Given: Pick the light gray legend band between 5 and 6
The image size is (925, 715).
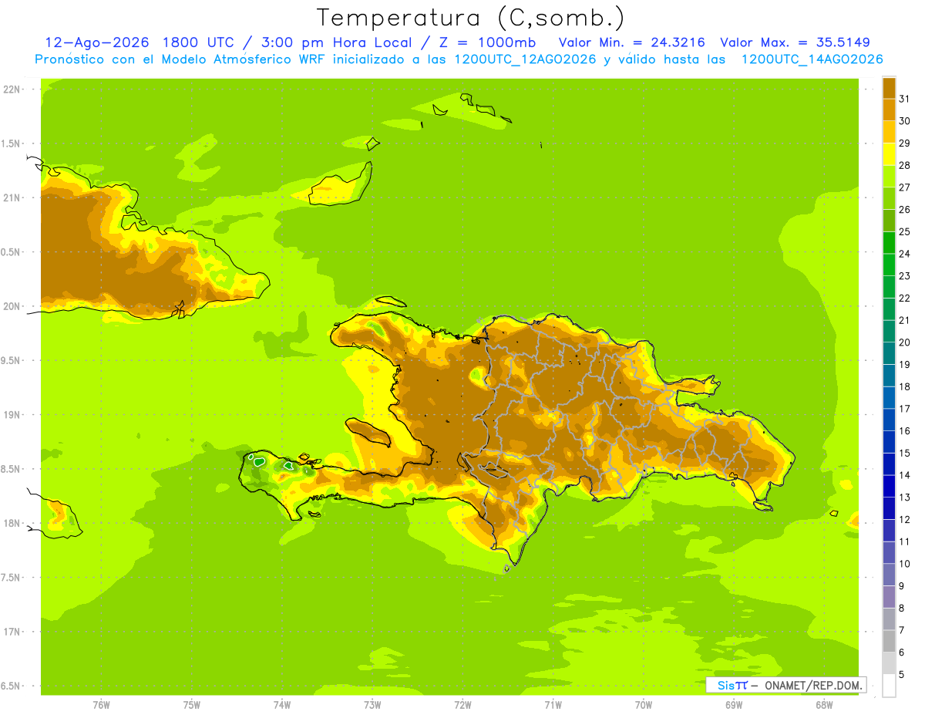Looking at the screenshot, I should coord(889,663).
